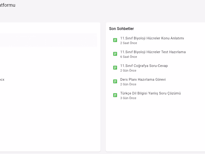This screenshot has height=154, width=205.
Task: Click the file name ending in "ocx"
Action: [x=2, y=79]
